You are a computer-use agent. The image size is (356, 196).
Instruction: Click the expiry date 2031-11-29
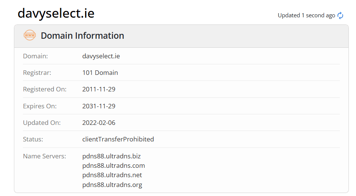point(99,106)
